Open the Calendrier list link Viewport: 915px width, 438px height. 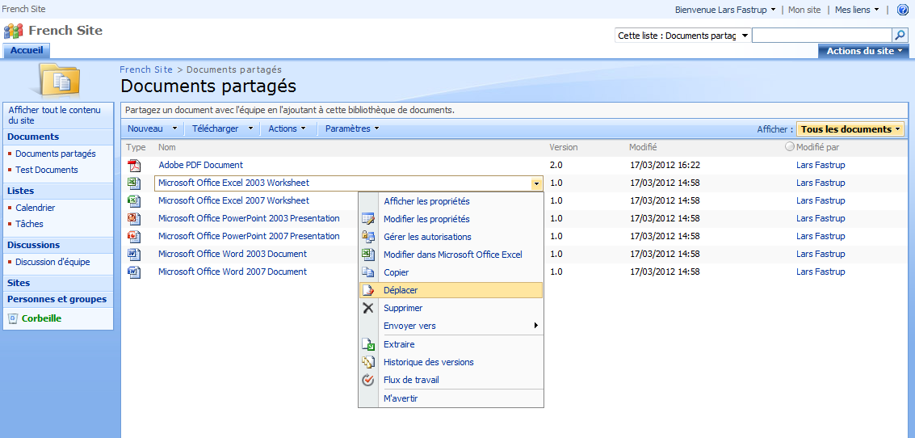click(x=35, y=208)
